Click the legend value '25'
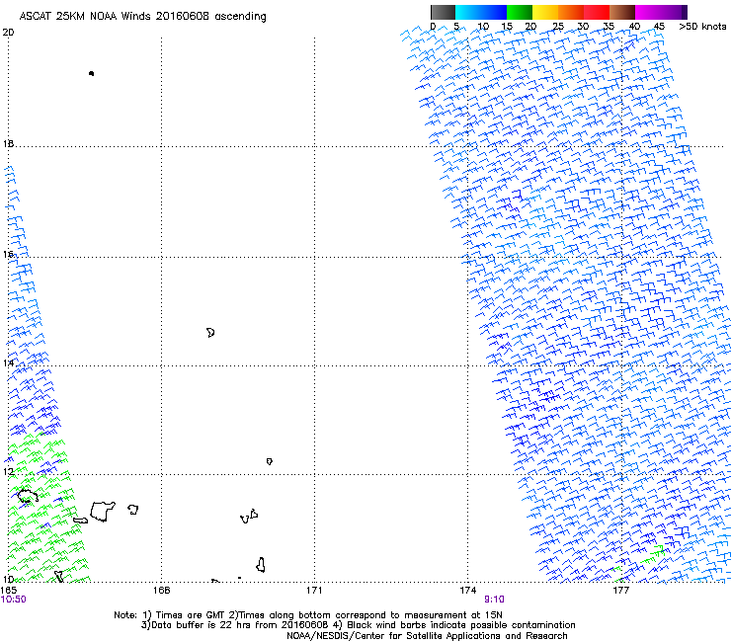The image size is (731, 642). click(558, 27)
